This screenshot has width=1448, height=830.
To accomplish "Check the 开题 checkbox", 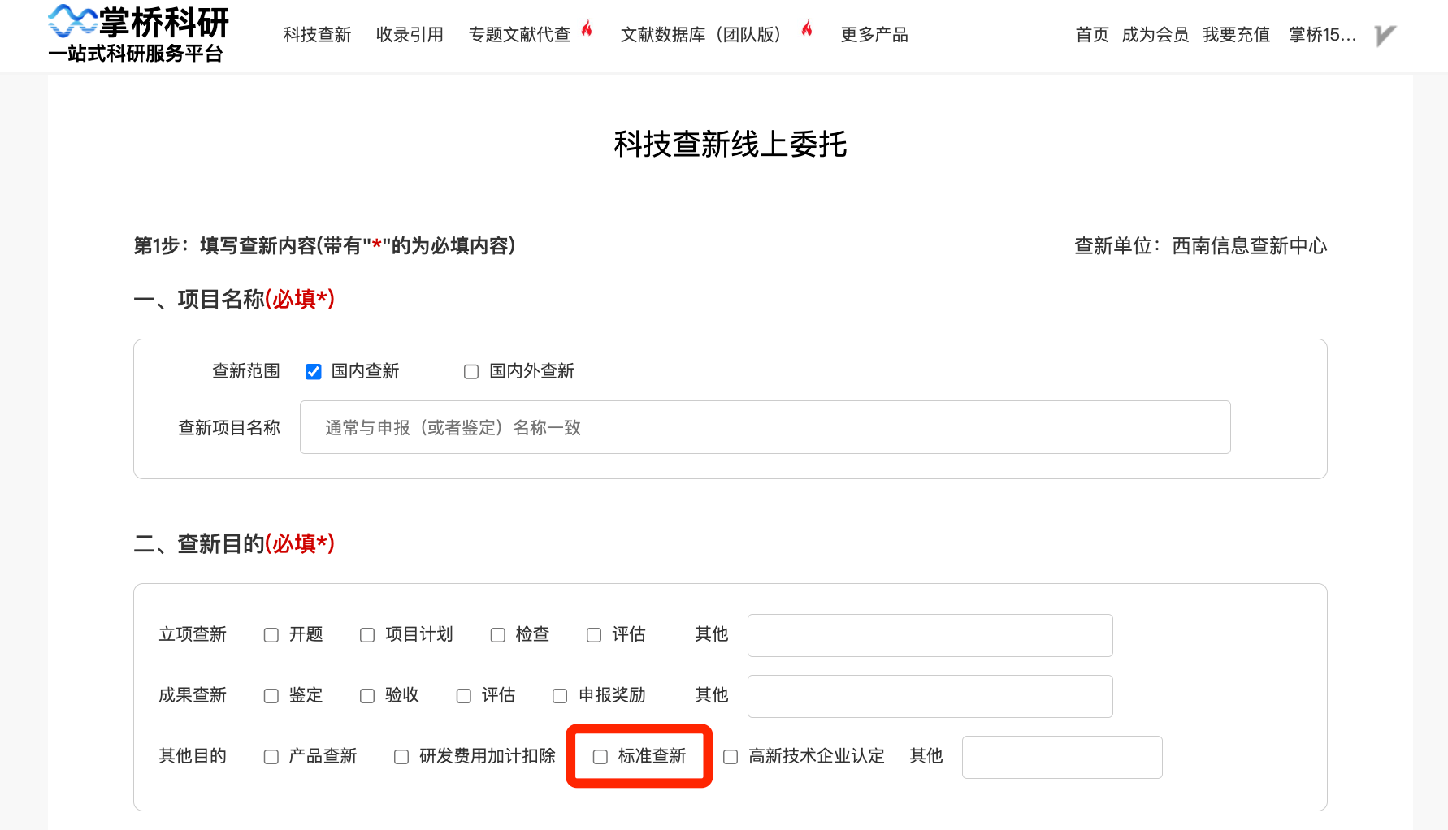I will 271,635.
